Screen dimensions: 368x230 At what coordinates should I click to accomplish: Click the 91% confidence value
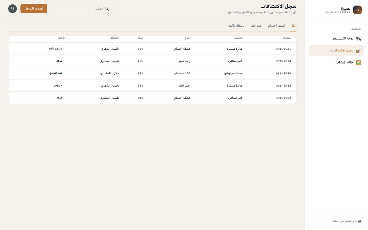click(140, 49)
